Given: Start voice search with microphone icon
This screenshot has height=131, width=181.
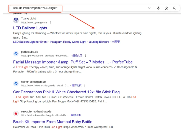Looking at the screenshot, I should [158, 8].
